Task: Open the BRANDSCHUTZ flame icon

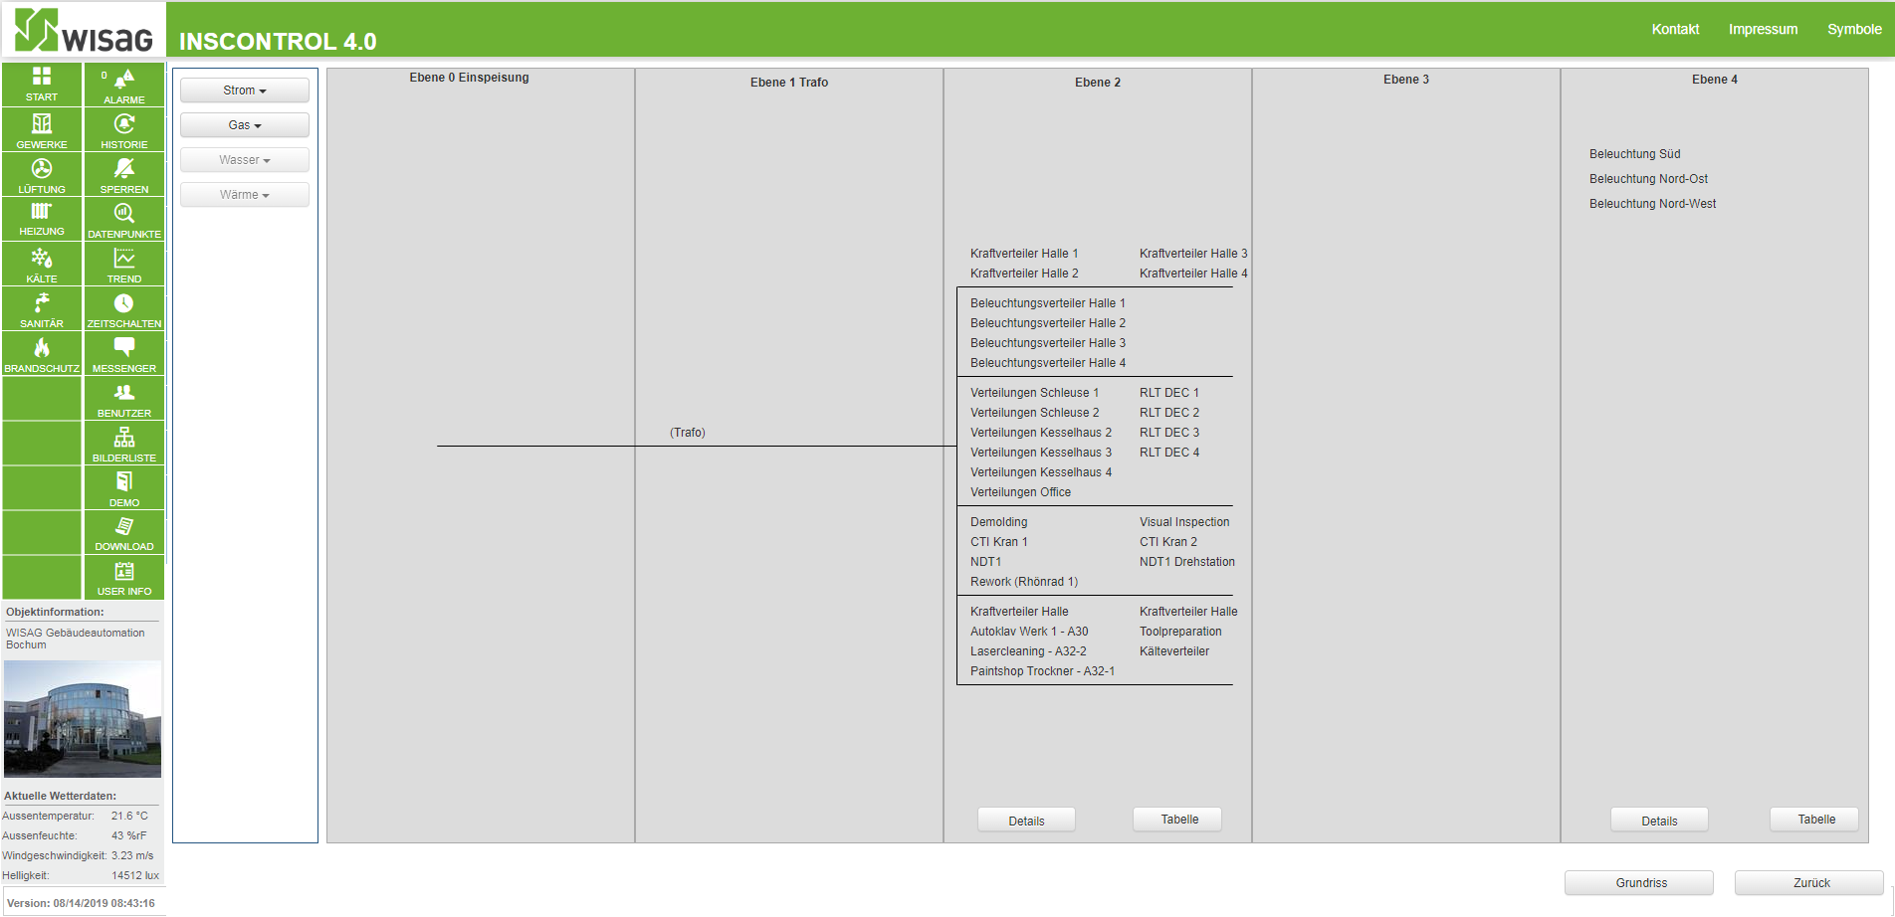Action: (x=42, y=347)
